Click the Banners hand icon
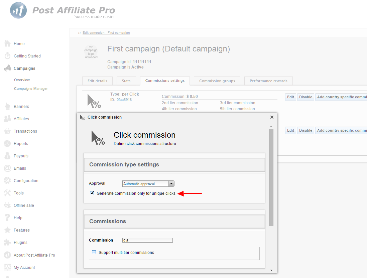Viewport: 367px width, 278px height. point(7,106)
